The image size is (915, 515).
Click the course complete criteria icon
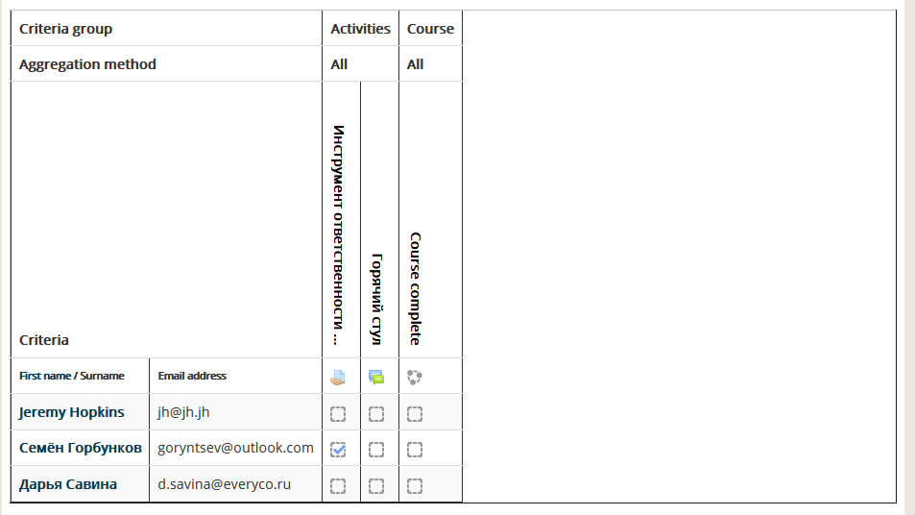click(415, 378)
